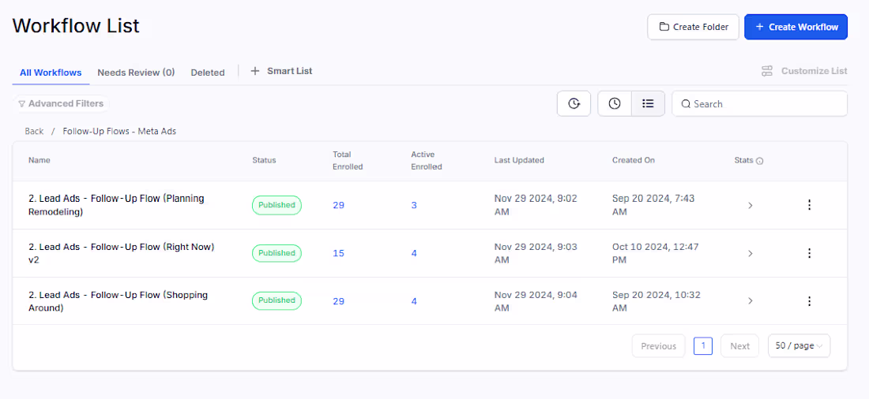Click the Create Folder button
This screenshot has height=399, width=869.
[x=693, y=27]
